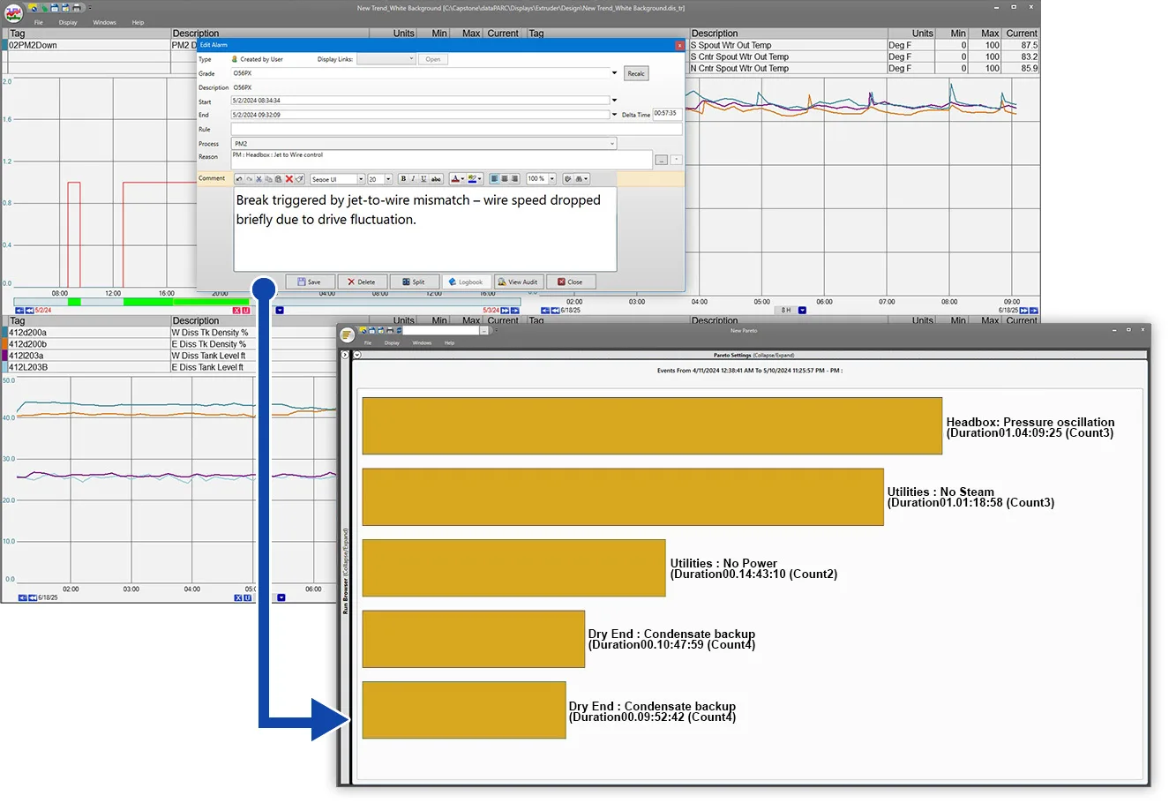Undo the last comment edit in Edit Alarm
This screenshot has width=1169, height=811.
click(x=239, y=179)
